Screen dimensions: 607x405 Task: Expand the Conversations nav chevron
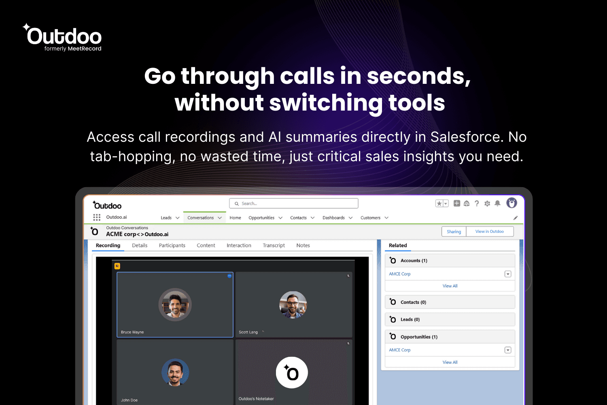pos(220,218)
